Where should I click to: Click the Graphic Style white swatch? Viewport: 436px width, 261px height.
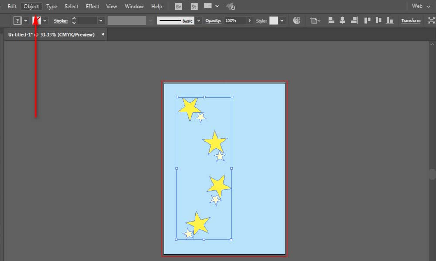(x=274, y=20)
